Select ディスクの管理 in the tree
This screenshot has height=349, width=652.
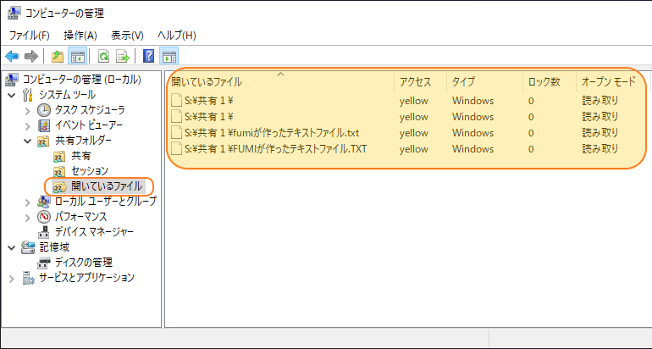pos(84,263)
